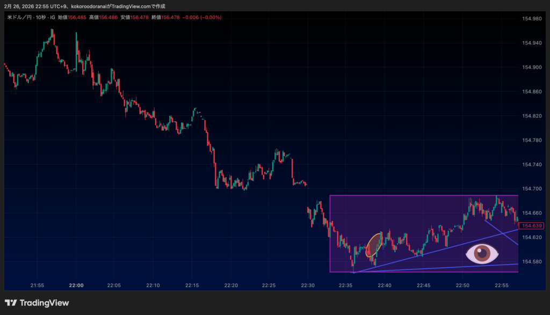This screenshot has height=315, width=550.
Task: Click the 22:30 time axis label
Action: (307, 285)
